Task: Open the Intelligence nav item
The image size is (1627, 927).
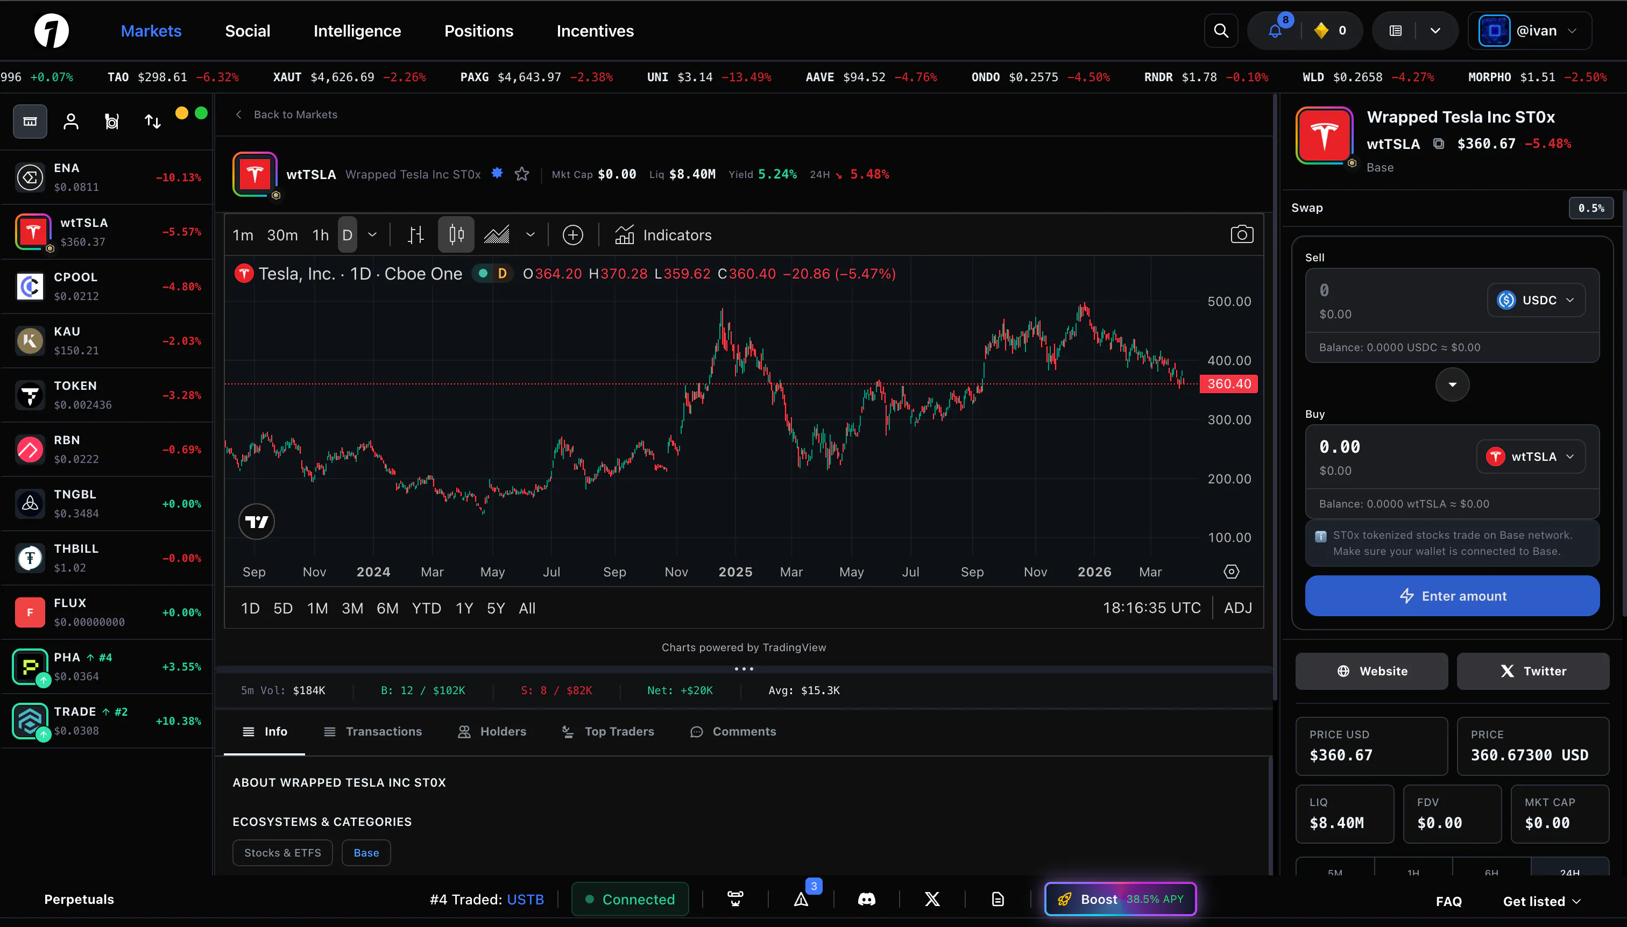Action: [357, 31]
